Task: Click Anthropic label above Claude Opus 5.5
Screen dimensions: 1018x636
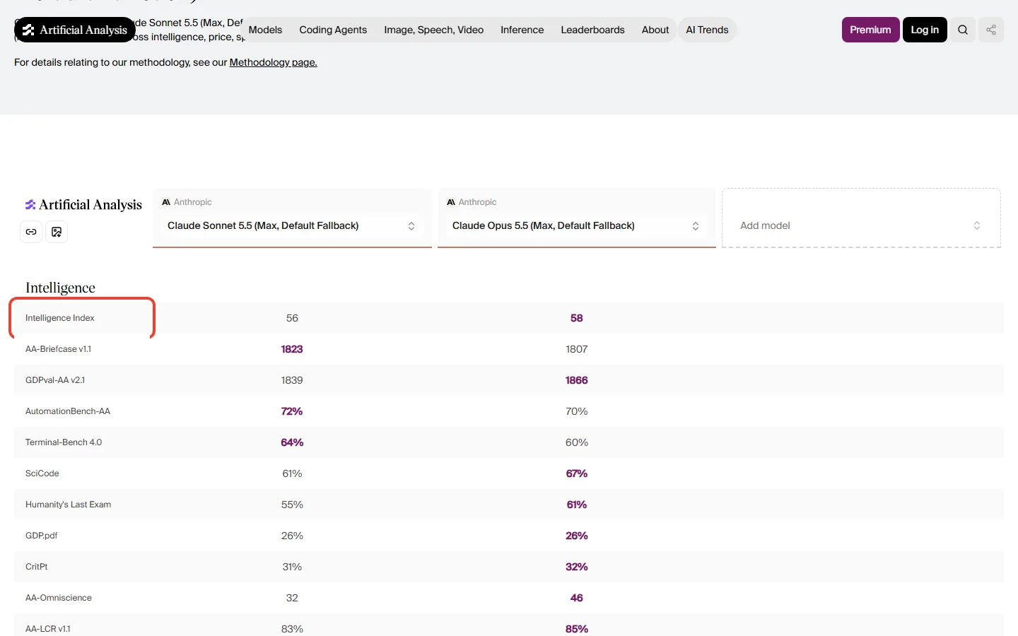Action: coord(477,202)
